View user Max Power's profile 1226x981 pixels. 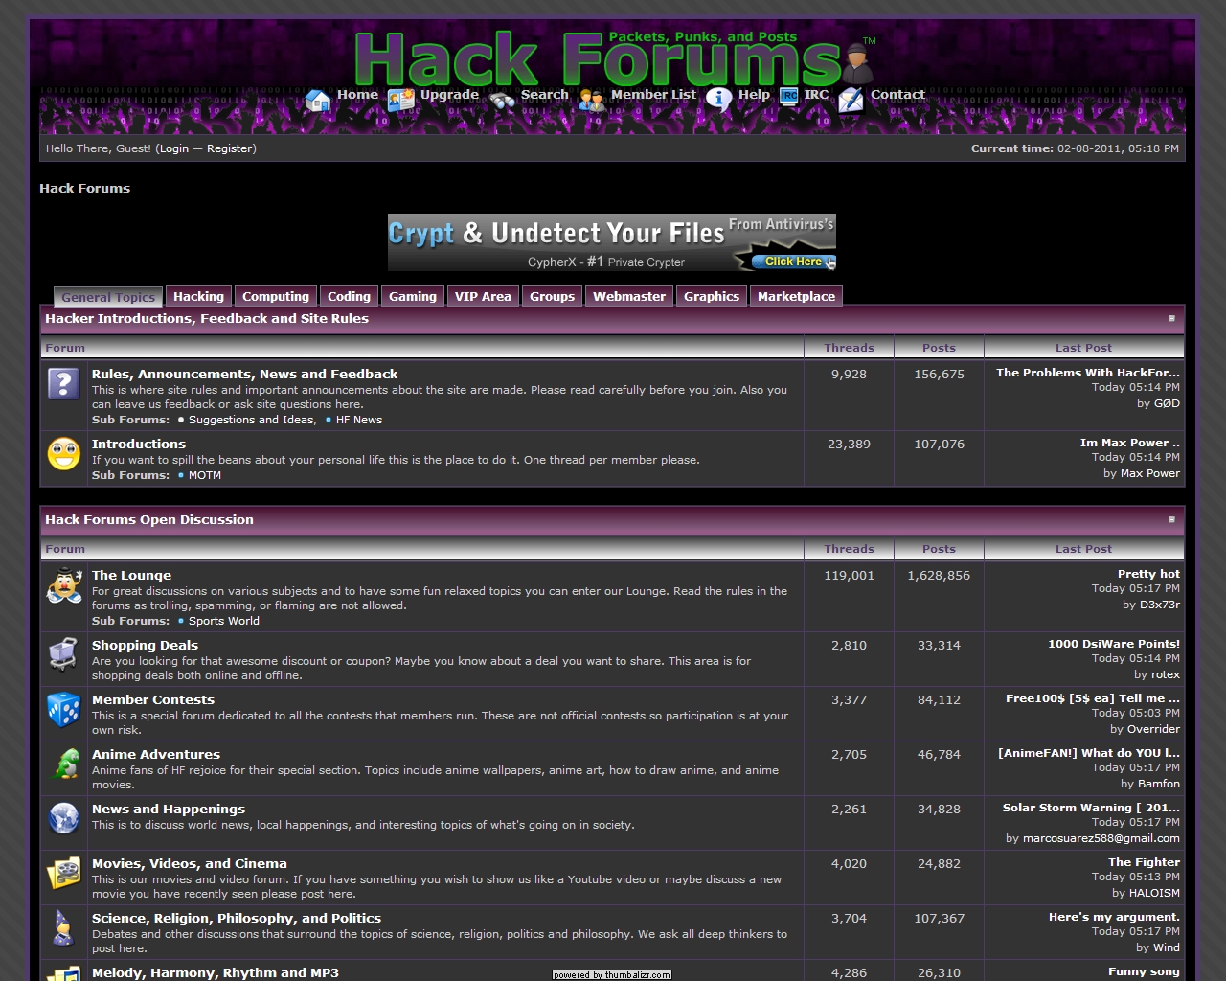pyautogui.click(x=1150, y=473)
